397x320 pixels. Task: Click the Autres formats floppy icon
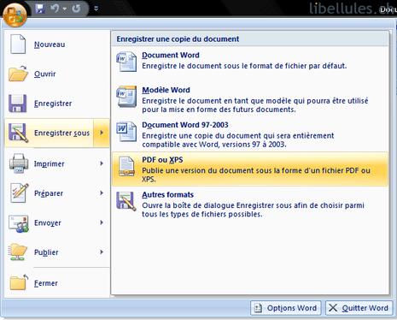pos(126,201)
